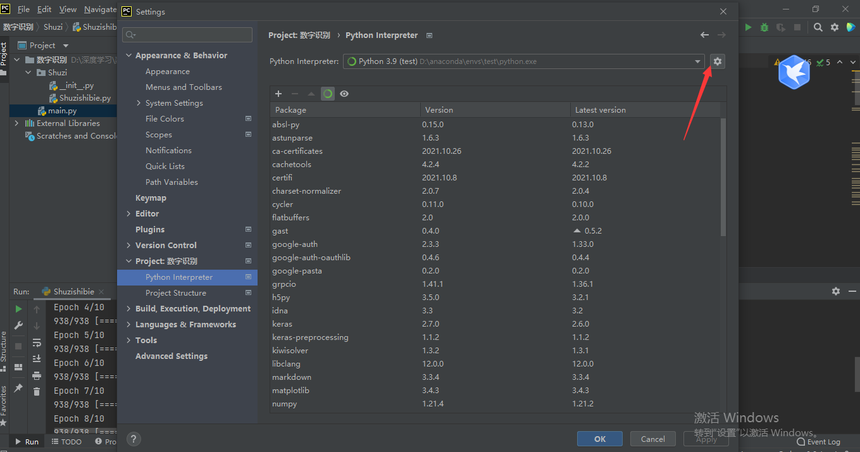Open Advanced Settings
This screenshot has height=452, width=860.
(171, 356)
